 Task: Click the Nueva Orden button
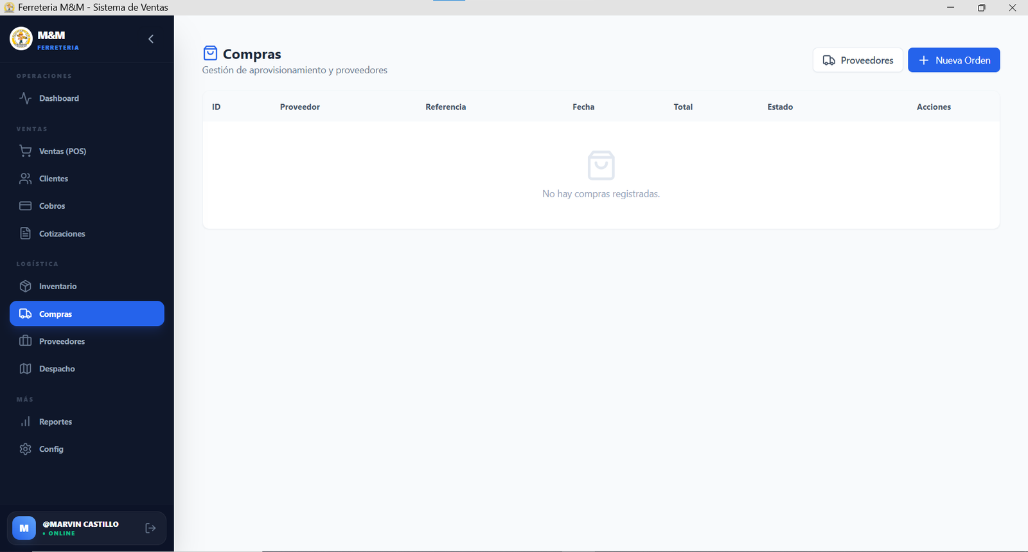click(x=953, y=60)
